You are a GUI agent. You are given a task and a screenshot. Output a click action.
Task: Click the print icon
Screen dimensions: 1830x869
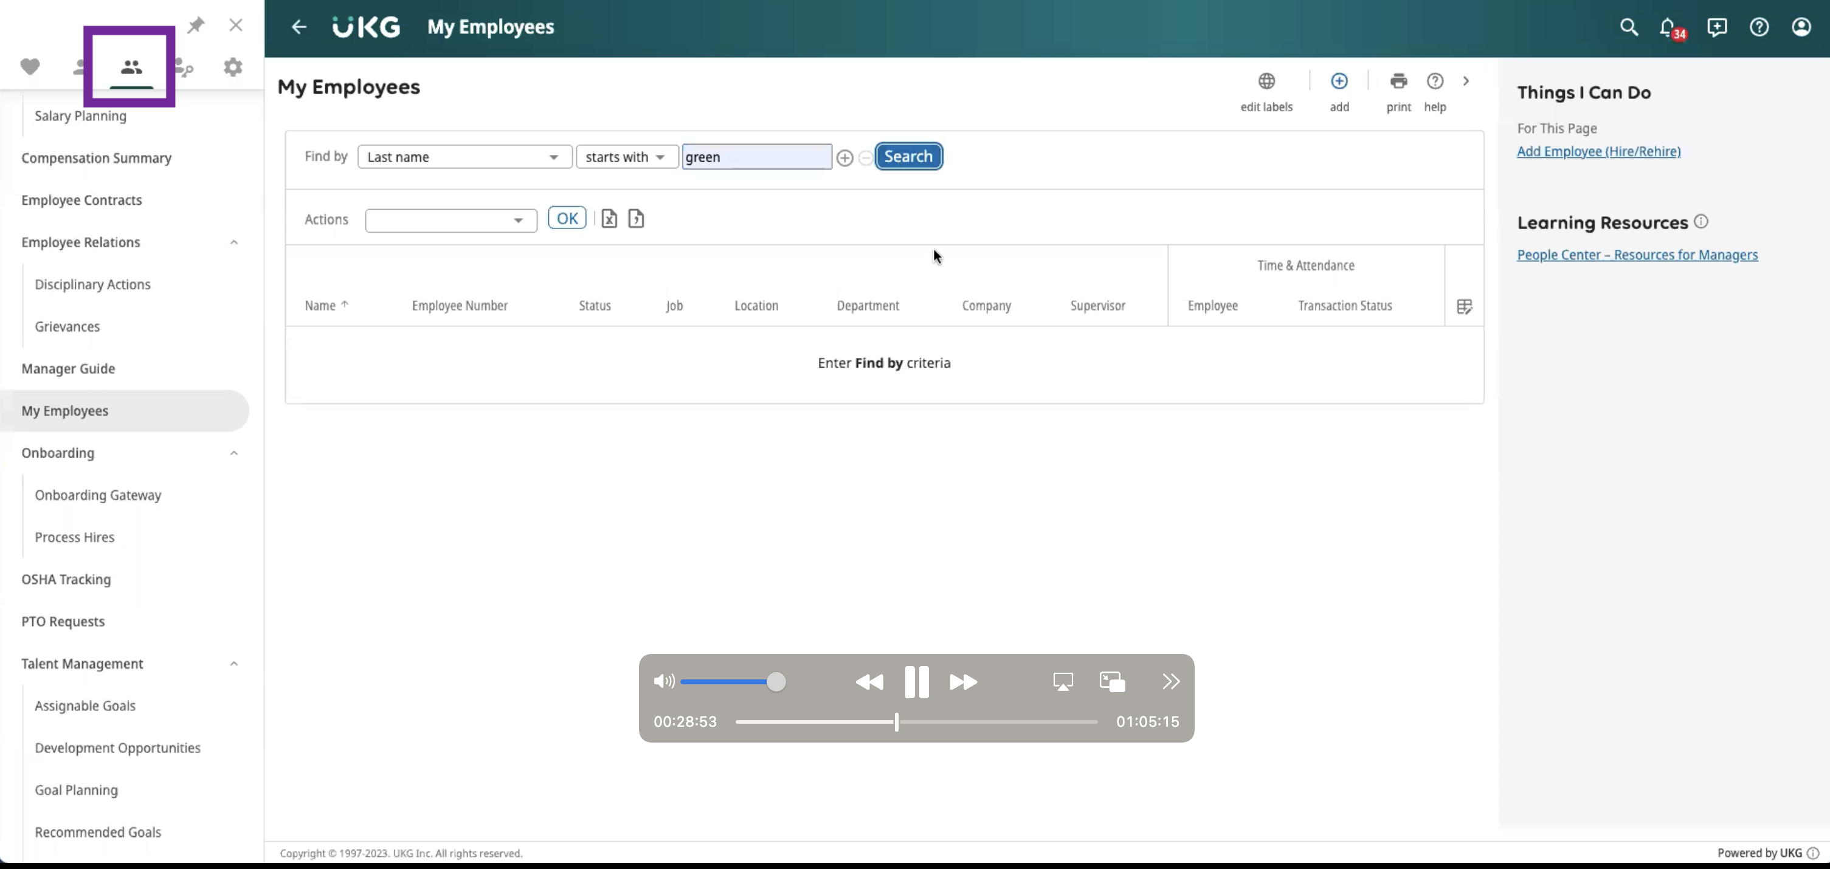coord(1399,81)
